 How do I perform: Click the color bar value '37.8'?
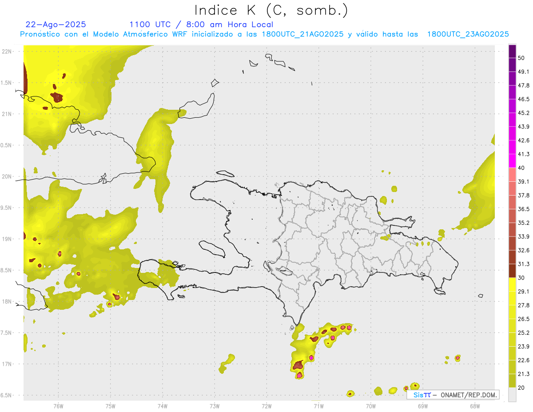tap(524, 195)
